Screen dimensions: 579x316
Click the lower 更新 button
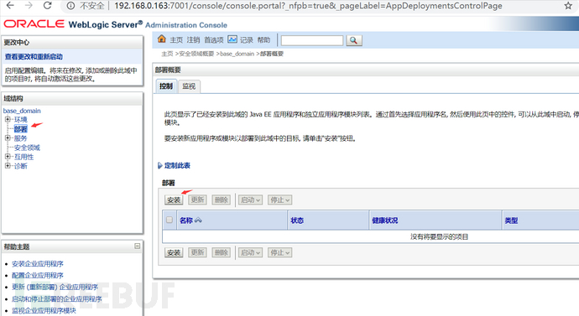(x=197, y=252)
